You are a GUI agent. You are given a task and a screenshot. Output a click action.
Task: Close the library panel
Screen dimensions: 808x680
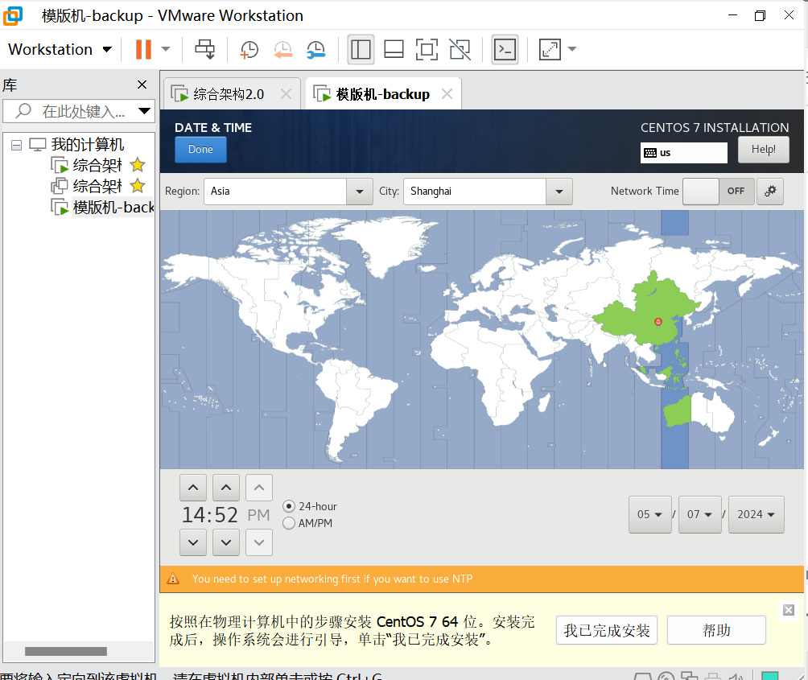point(142,84)
